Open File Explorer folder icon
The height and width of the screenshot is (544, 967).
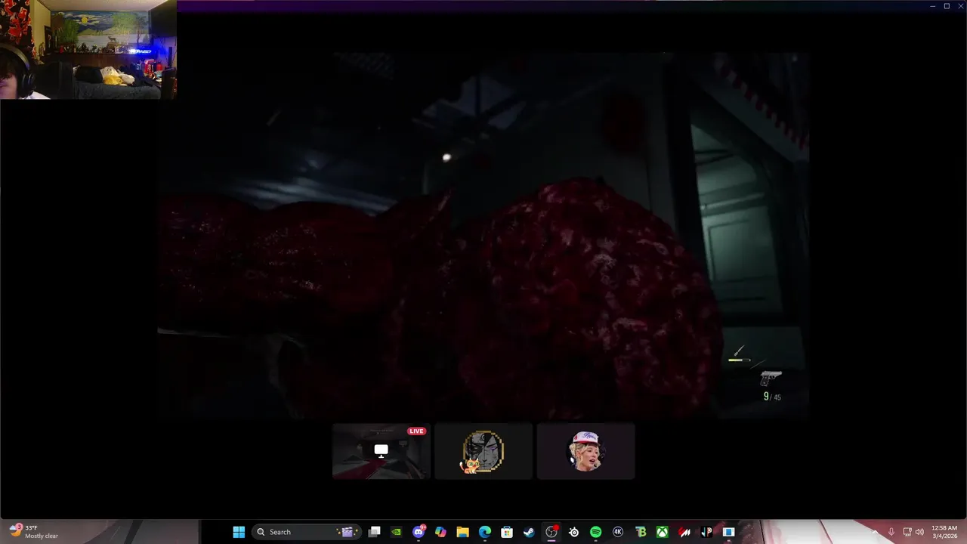pos(462,532)
